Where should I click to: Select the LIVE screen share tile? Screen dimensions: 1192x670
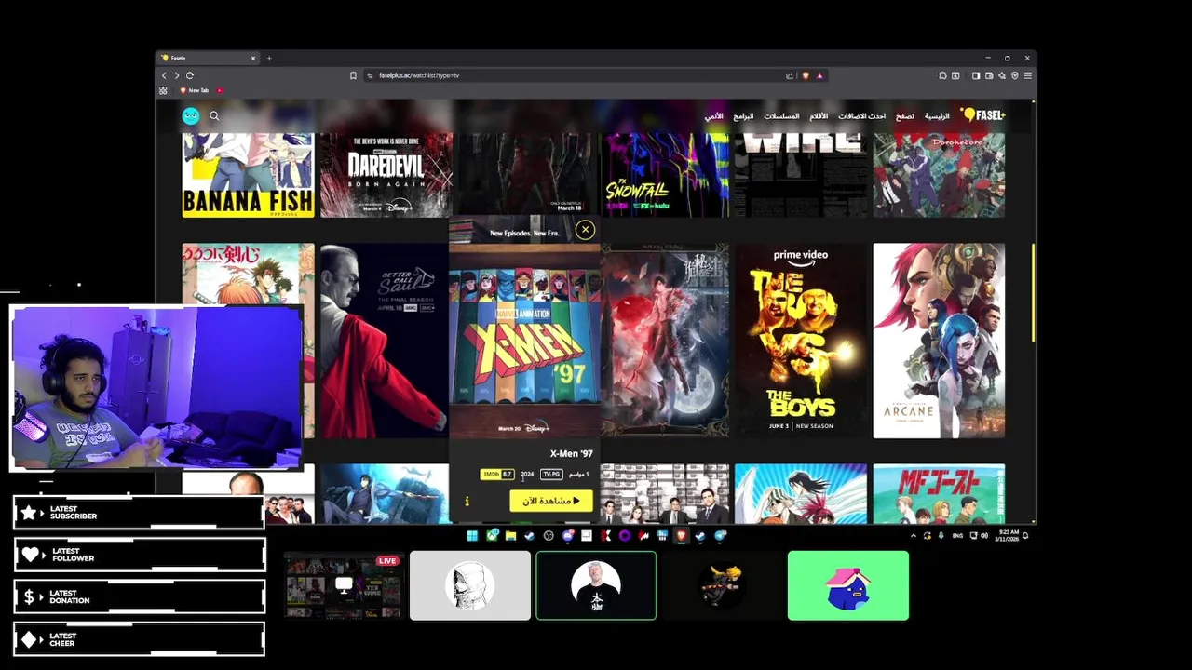pyautogui.click(x=344, y=585)
